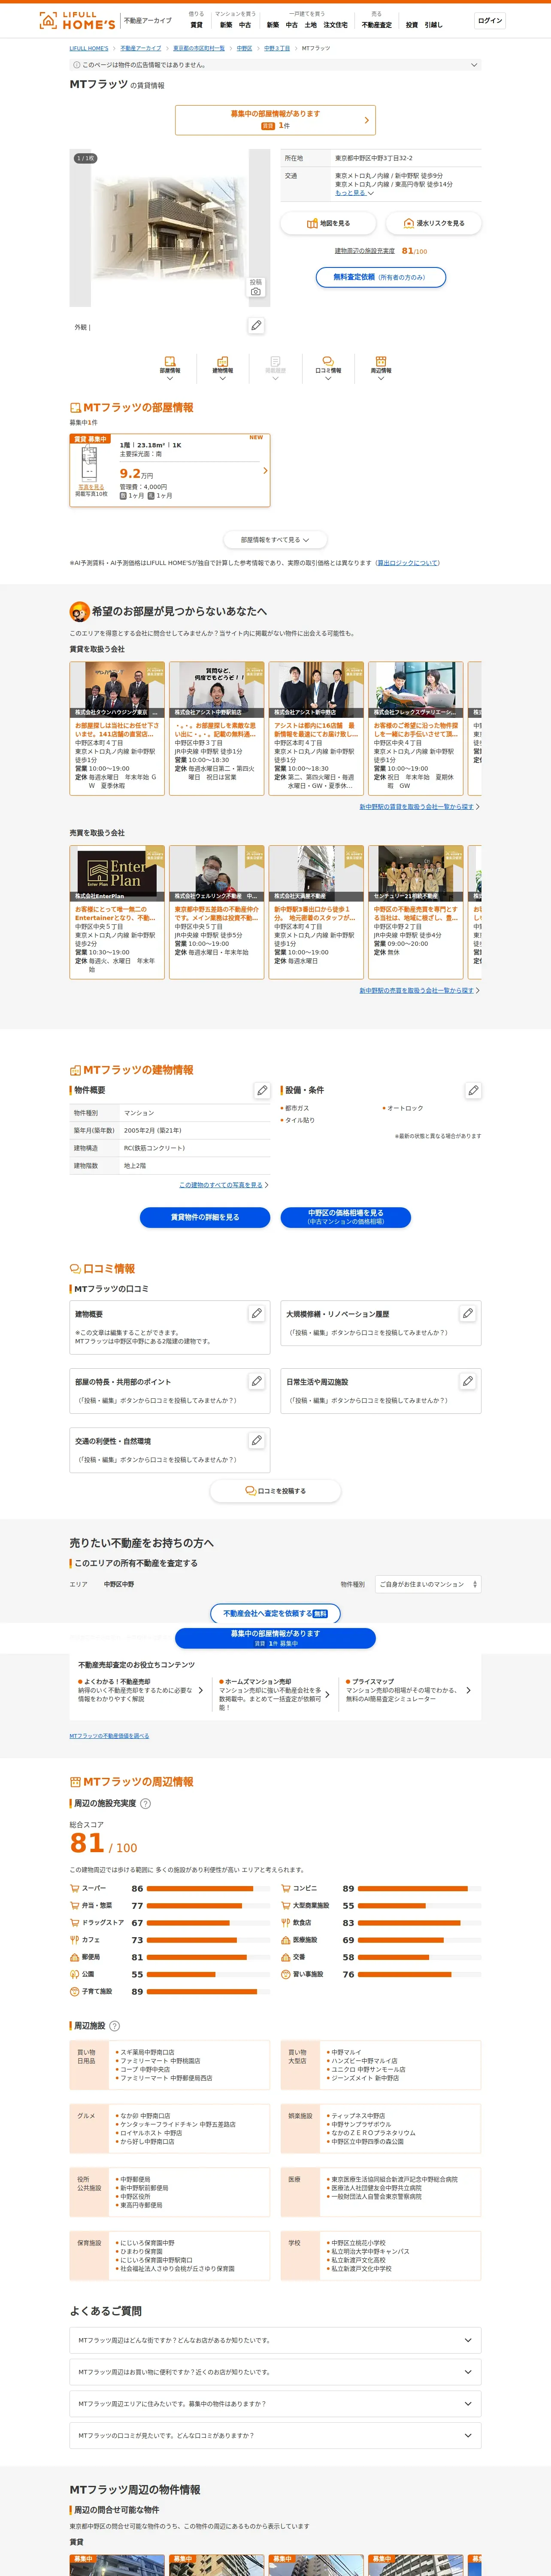Open 株式会社フレックスフヴァリエーシ company card
This screenshot has width=551, height=2576.
[x=416, y=728]
